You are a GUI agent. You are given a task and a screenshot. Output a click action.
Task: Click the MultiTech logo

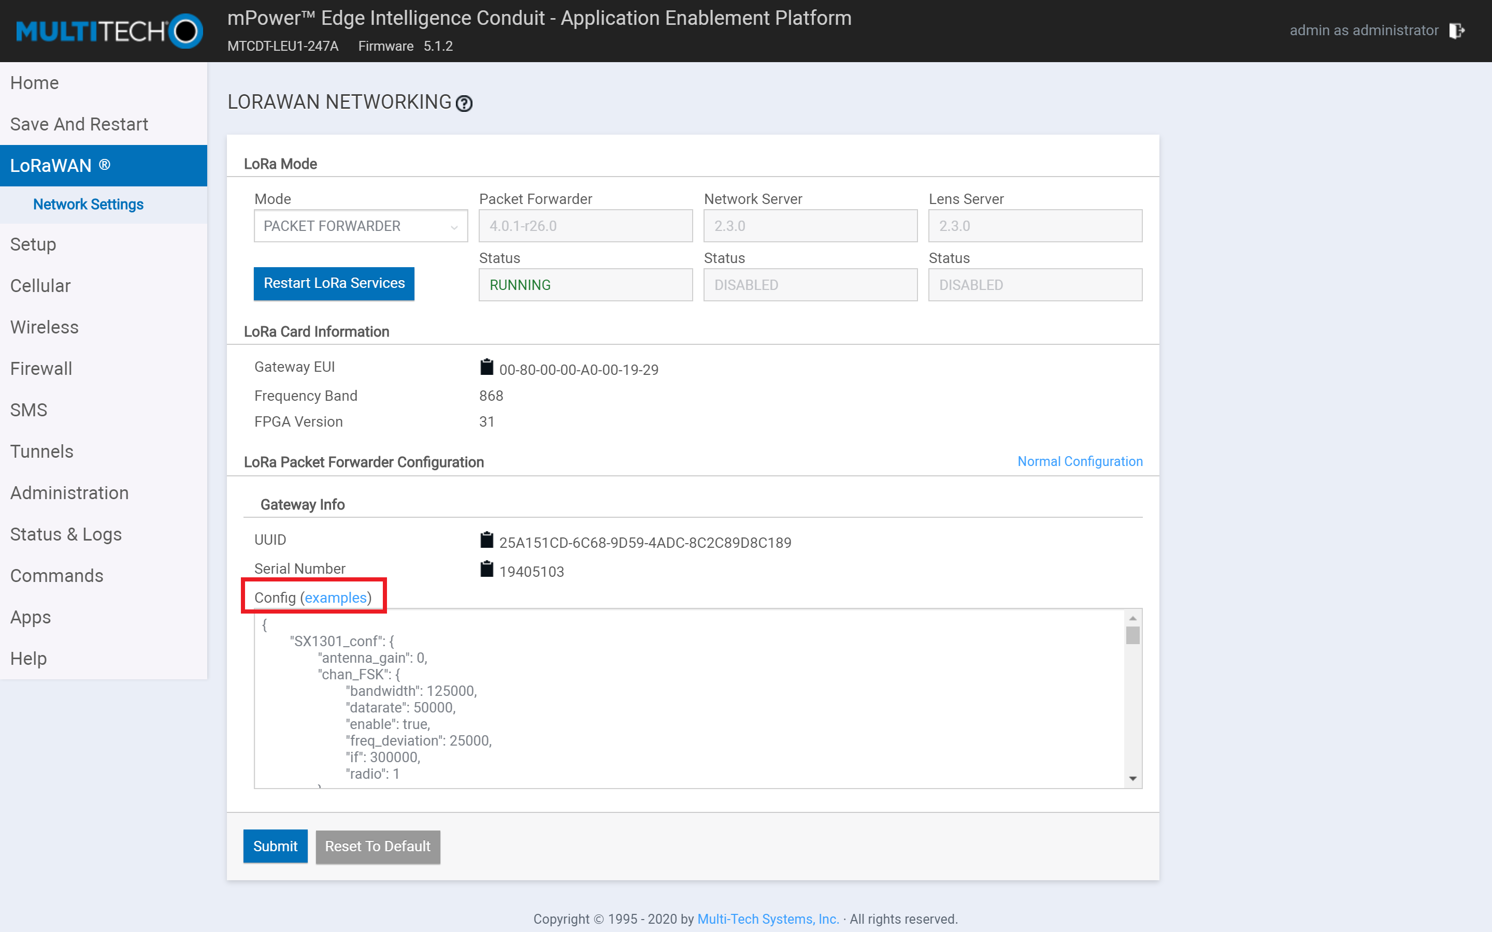(x=108, y=31)
